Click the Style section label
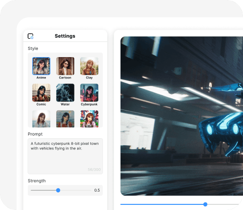 pyautogui.click(x=33, y=48)
